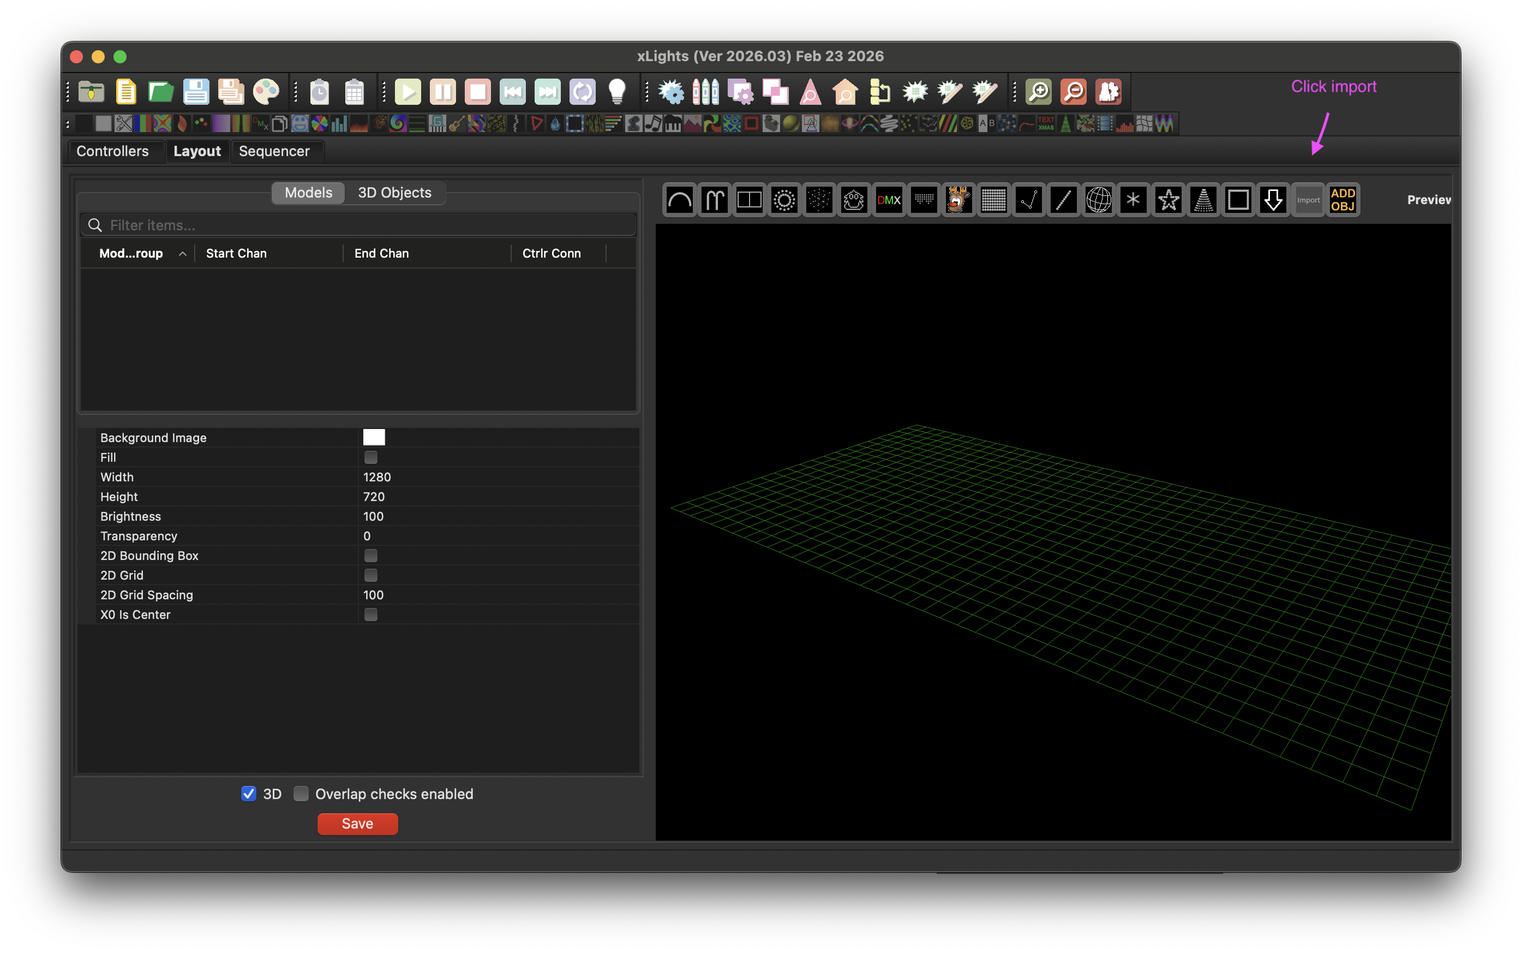
Task: Select the Star model tool
Action: tap(1169, 200)
